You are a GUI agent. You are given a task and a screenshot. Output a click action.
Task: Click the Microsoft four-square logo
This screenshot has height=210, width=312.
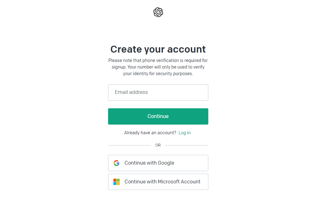116,182
